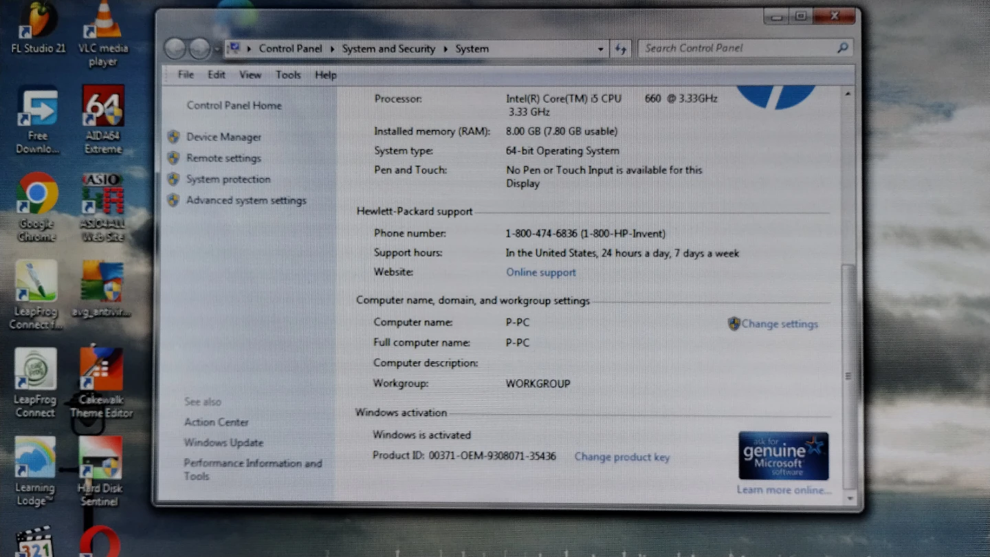Select the avg_antivir installer icon on desktop
Viewport: 990px width, 557px height.
(x=102, y=289)
